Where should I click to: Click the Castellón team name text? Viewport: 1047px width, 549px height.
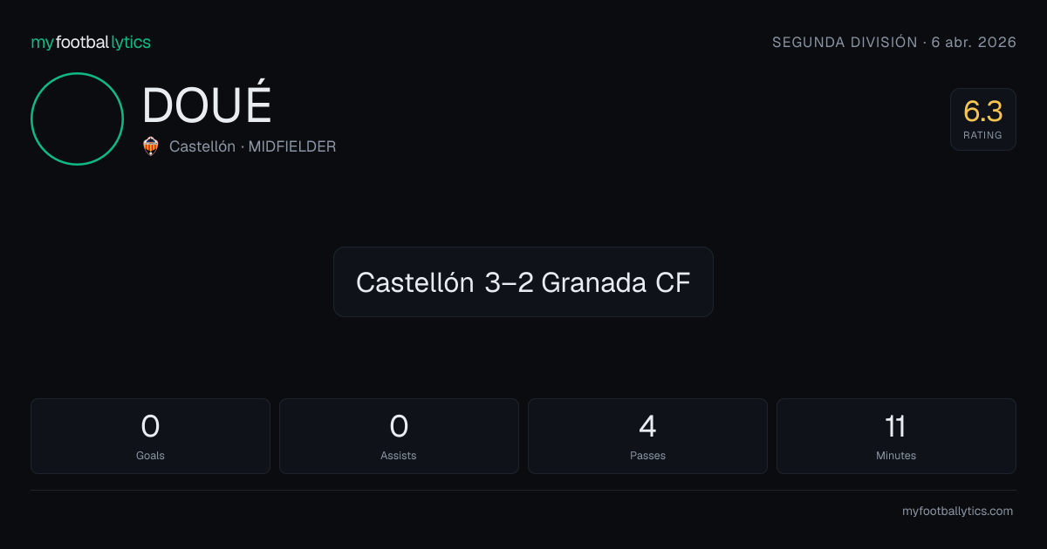(x=202, y=146)
